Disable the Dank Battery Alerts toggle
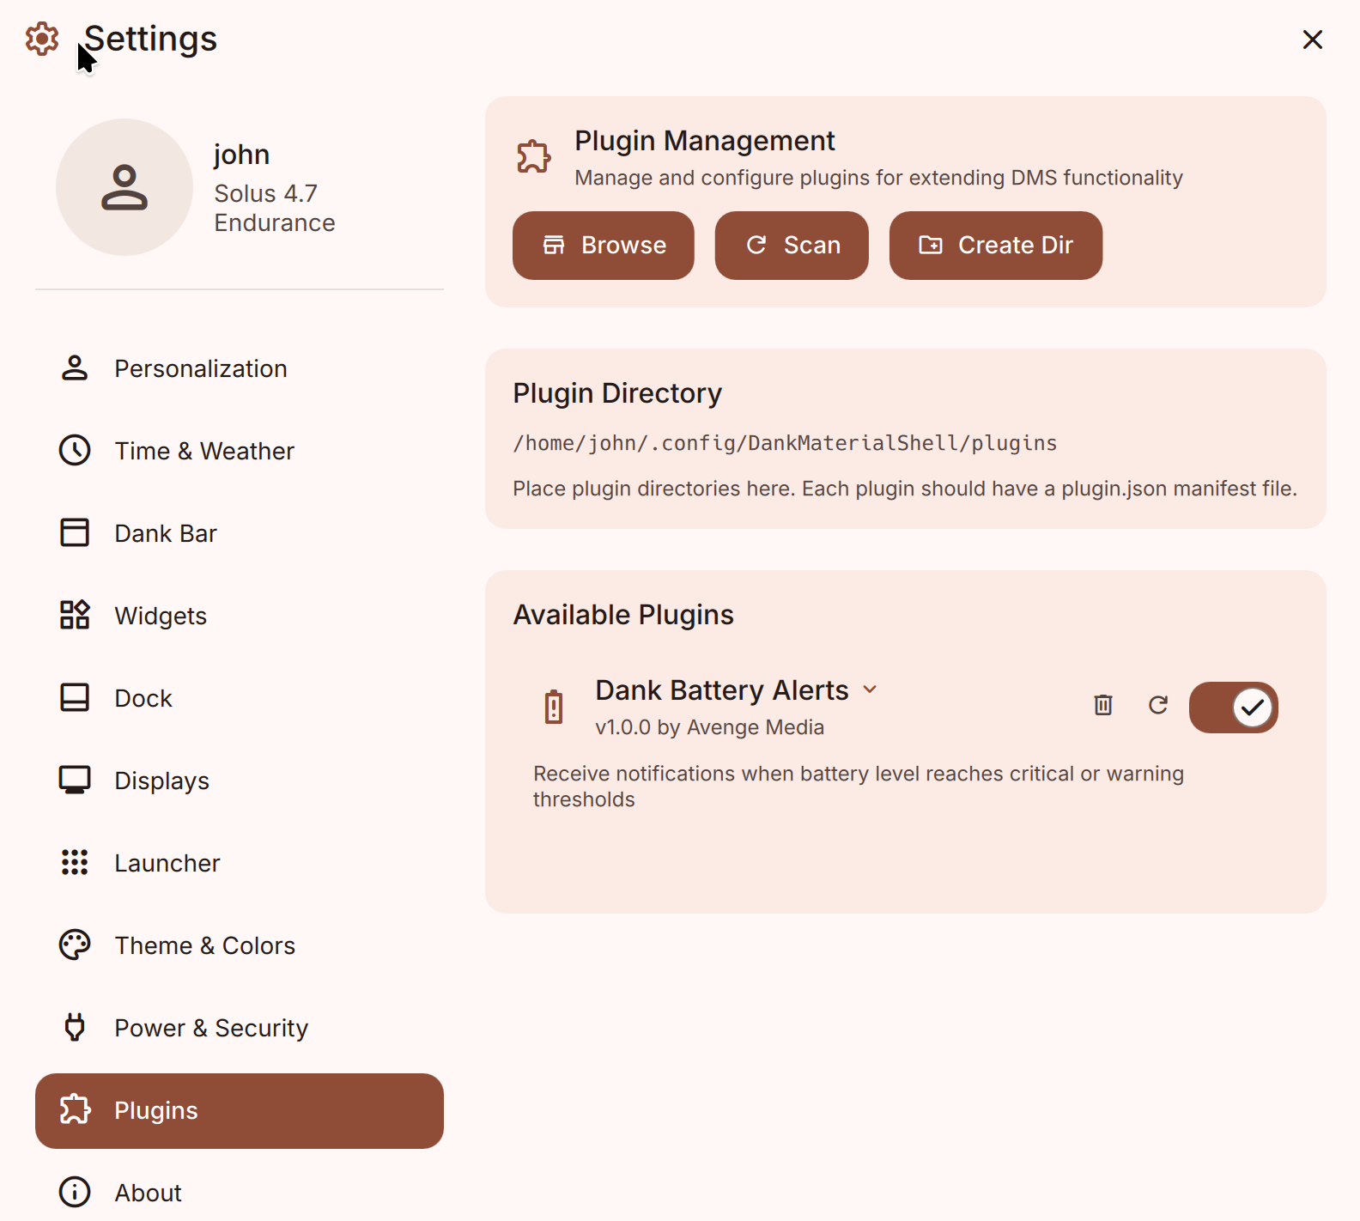Image resolution: width=1360 pixels, height=1221 pixels. pos(1233,708)
